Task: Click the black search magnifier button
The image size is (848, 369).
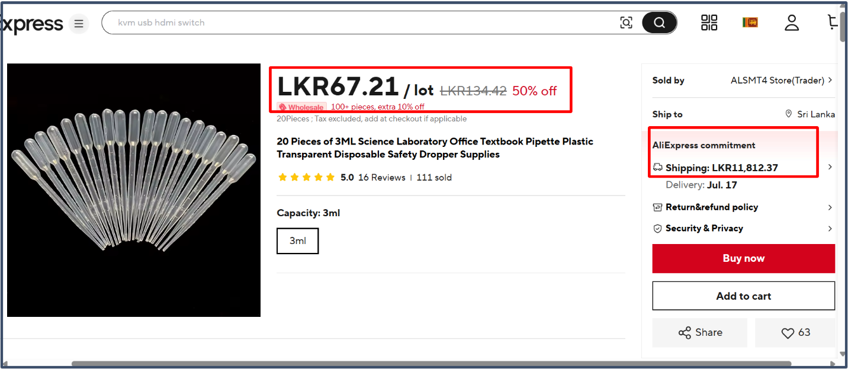Action: (659, 23)
